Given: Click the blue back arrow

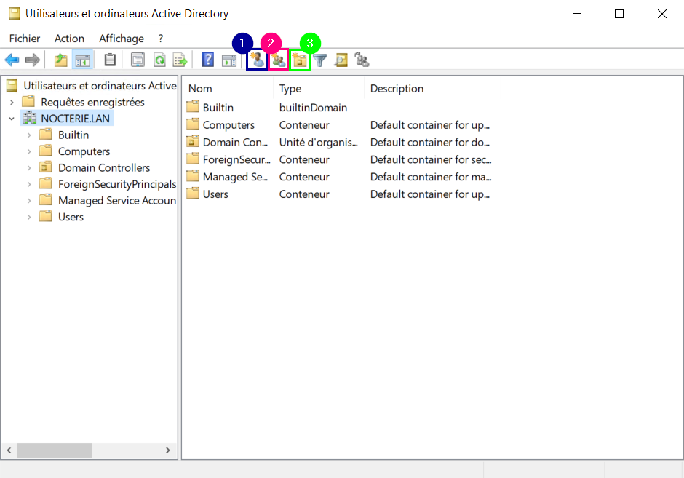Looking at the screenshot, I should [x=12, y=60].
